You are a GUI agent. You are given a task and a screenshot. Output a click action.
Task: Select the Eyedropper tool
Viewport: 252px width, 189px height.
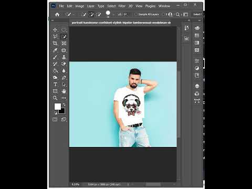(x=55, y=50)
